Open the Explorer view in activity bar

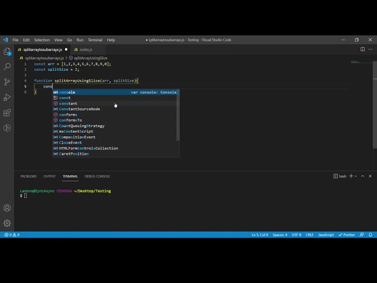pos(7,51)
